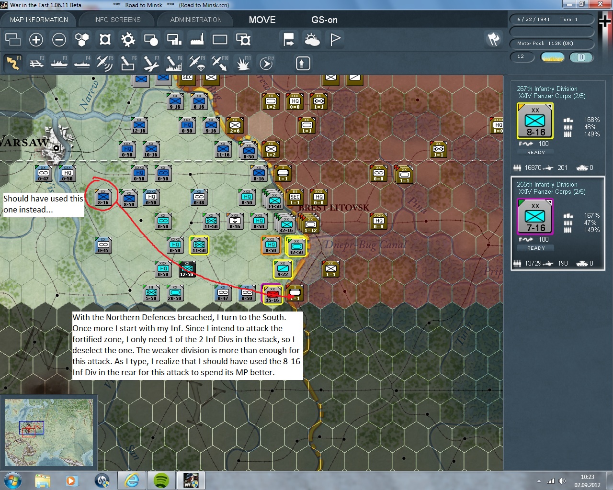Toggle the factory display icon
The width and height of the screenshot is (613, 490).
197,39
